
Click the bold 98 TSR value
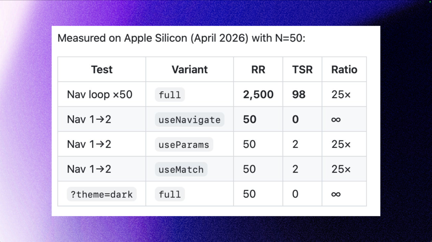click(299, 95)
